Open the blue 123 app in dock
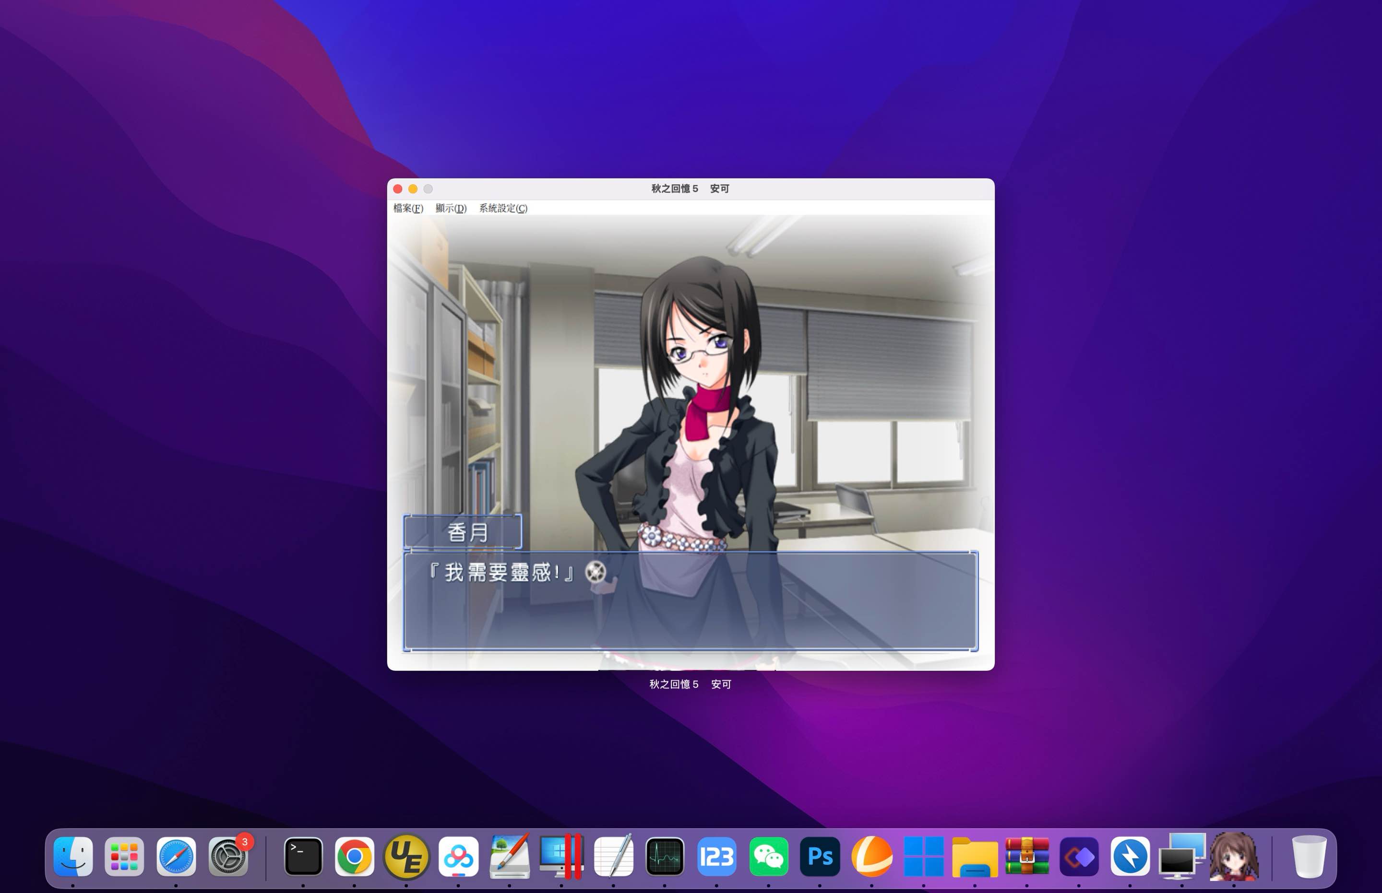The image size is (1382, 893). coord(716,856)
